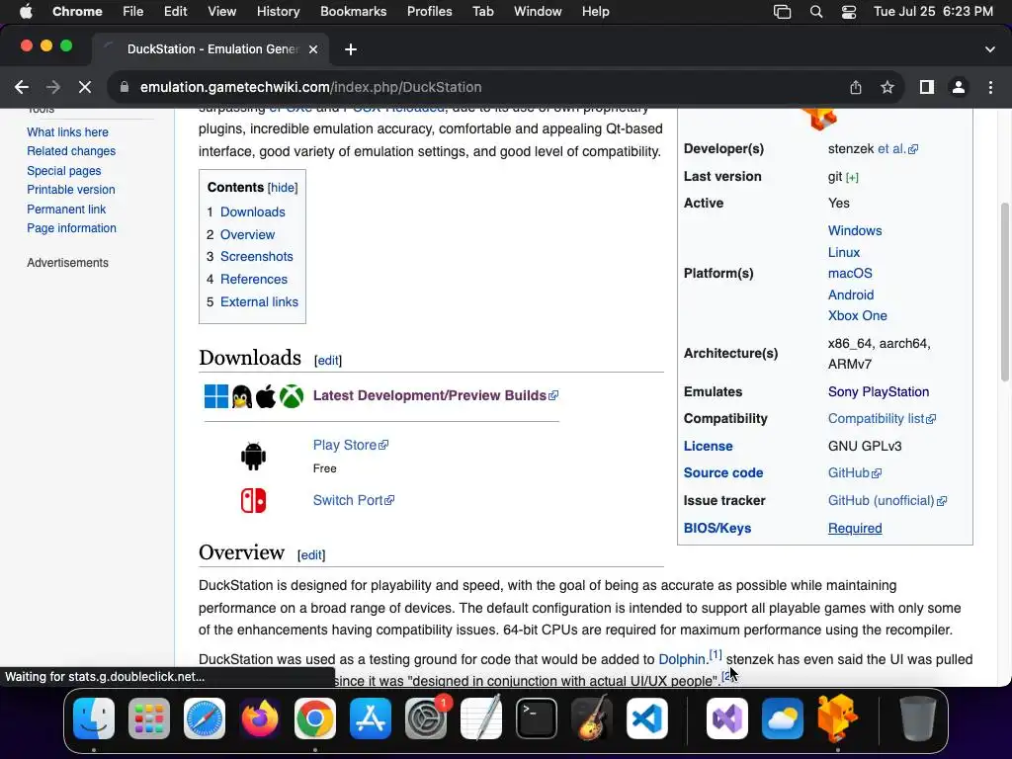Open the Compatibility list link
The image size is (1012, 759).
tap(882, 418)
